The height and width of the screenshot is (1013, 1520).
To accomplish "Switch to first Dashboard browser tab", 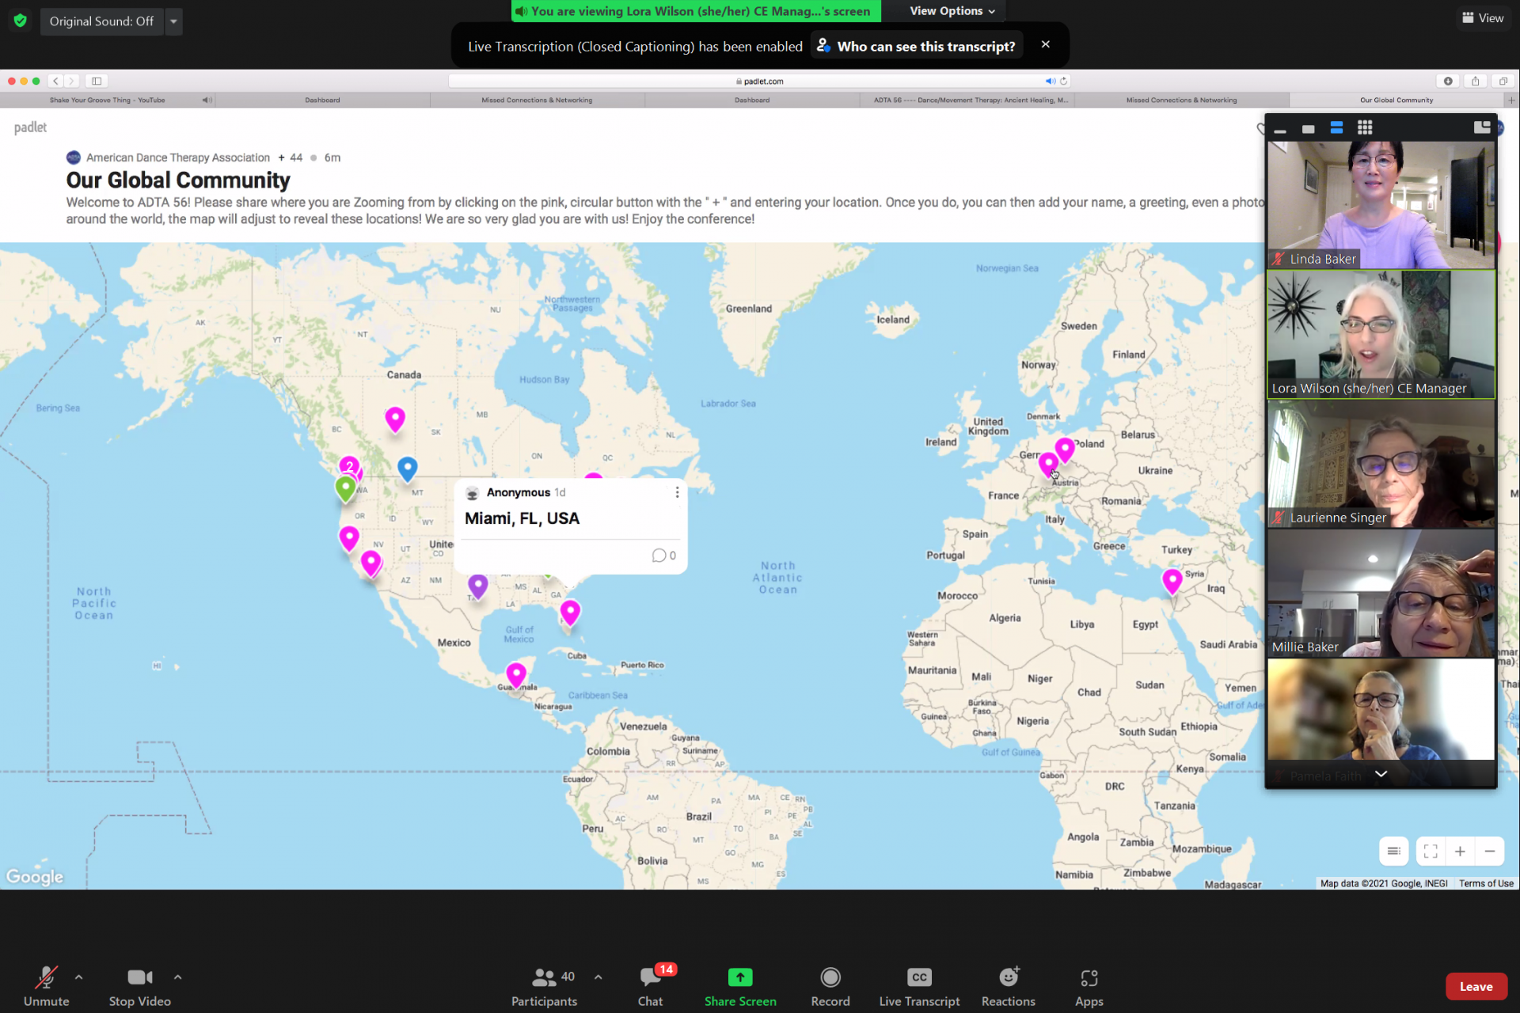I will tap(322, 101).
